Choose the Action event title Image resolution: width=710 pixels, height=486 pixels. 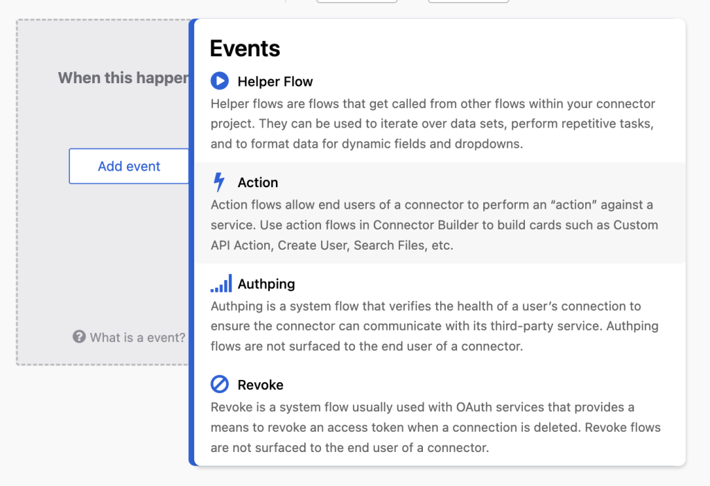tap(258, 182)
